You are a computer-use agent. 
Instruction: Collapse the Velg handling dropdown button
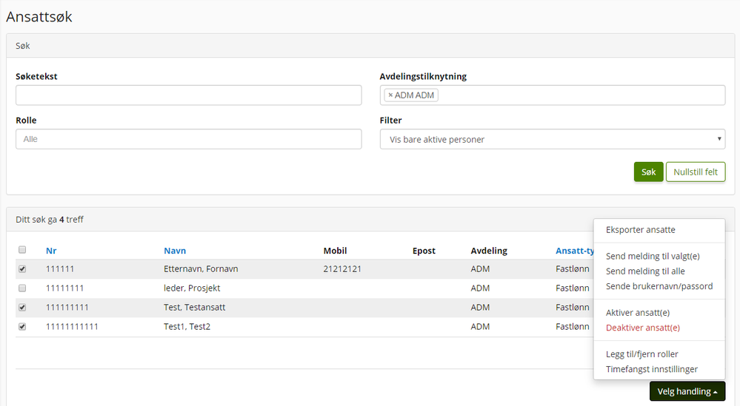pyautogui.click(x=687, y=391)
